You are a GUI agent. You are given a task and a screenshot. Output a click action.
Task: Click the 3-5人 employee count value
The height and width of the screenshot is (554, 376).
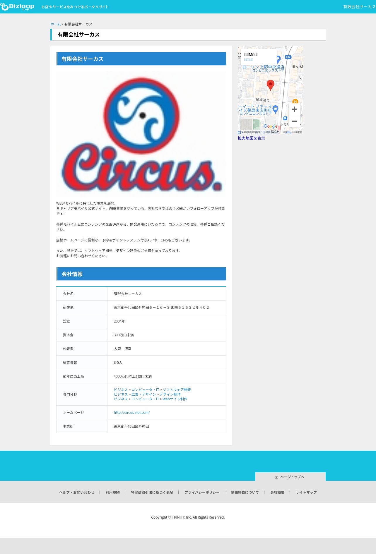118,362
